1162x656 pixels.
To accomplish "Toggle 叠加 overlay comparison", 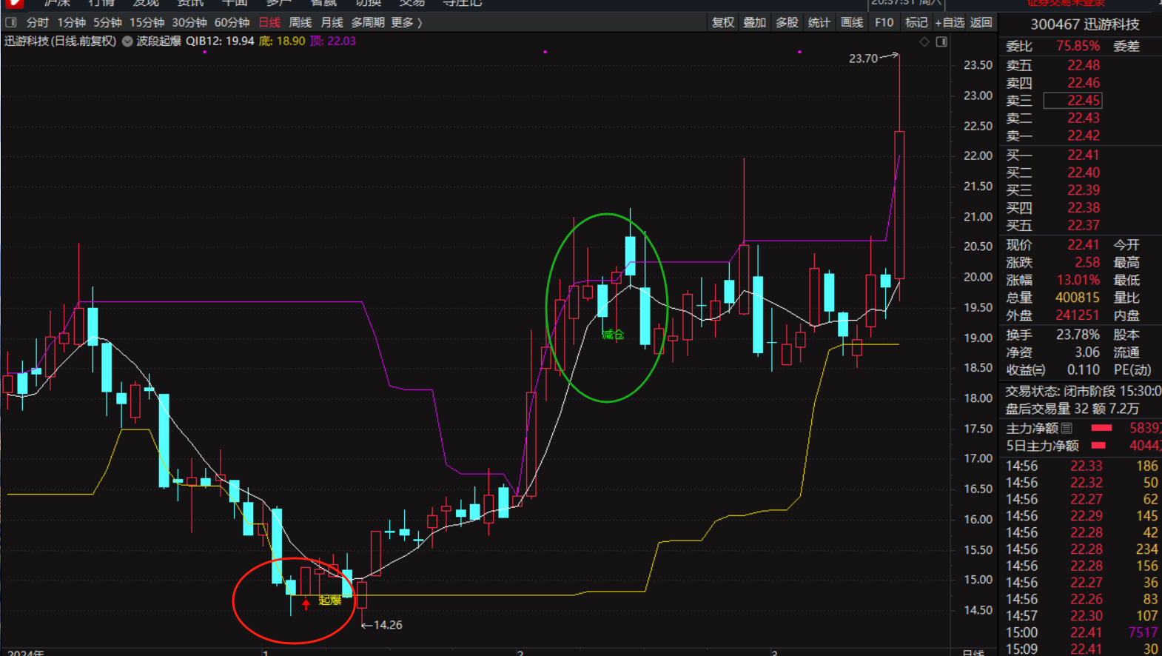I will click(x=755, y=23).
